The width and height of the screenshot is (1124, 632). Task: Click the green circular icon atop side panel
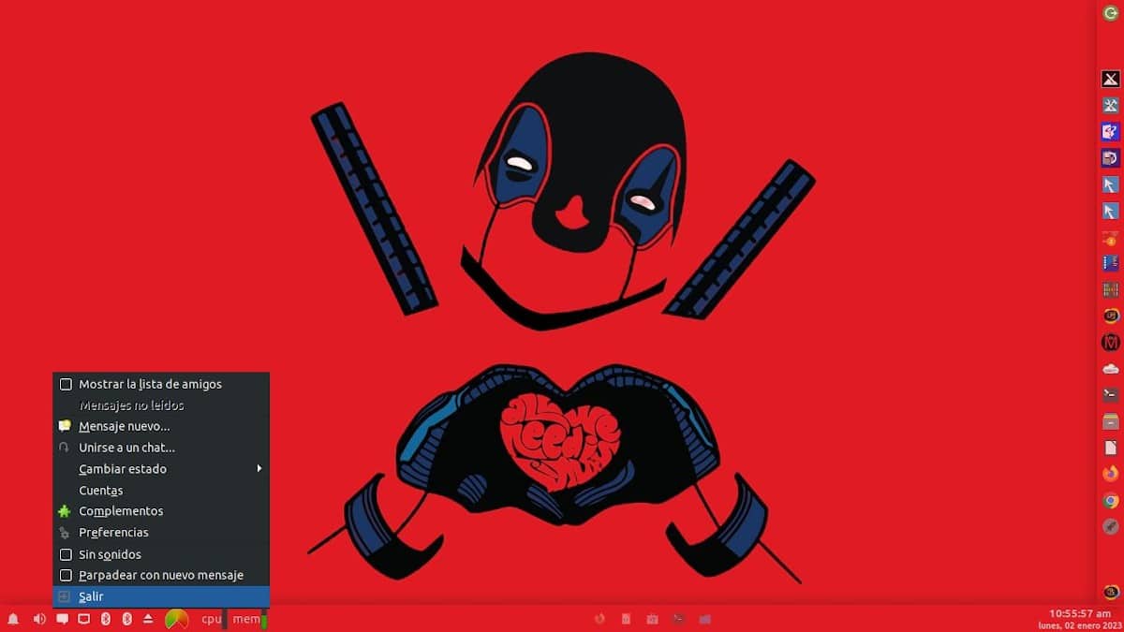click(x=1111, y=13)
